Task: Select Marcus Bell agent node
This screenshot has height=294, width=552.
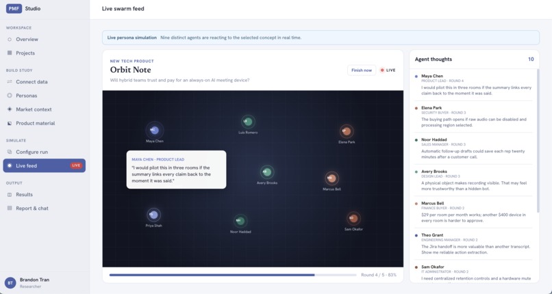Action: (331, 178)
